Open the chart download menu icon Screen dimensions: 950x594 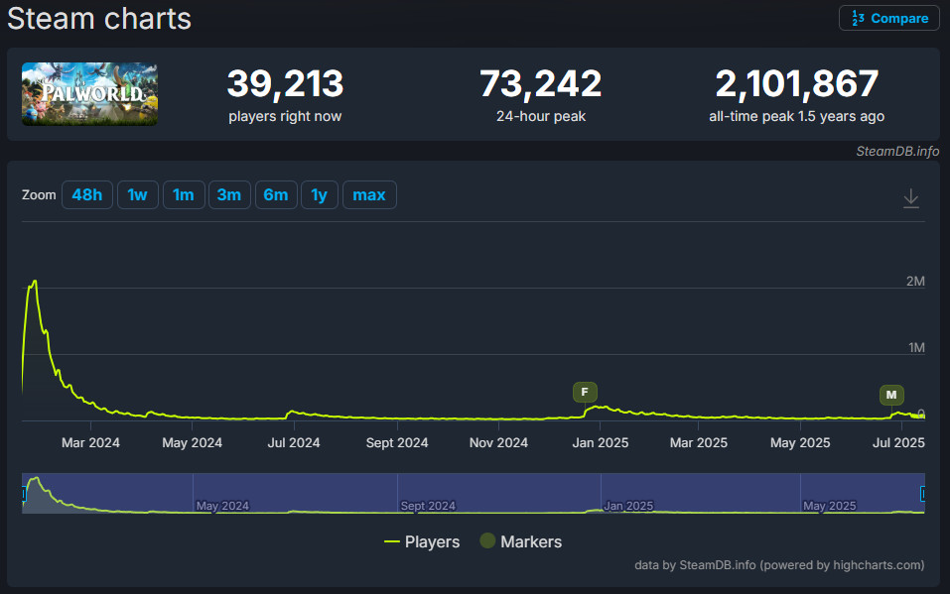(910, 198)
